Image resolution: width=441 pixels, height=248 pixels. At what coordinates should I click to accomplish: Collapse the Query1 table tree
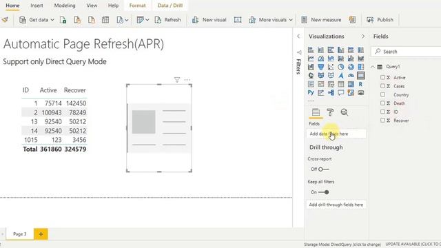pyautogui.click(x=373, y=67)
